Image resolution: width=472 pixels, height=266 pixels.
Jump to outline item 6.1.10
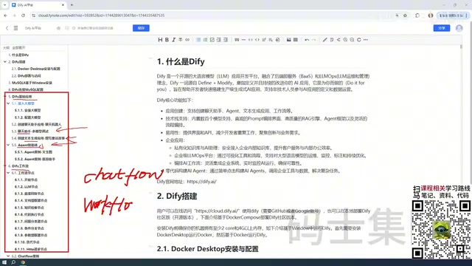click(27, 242)
